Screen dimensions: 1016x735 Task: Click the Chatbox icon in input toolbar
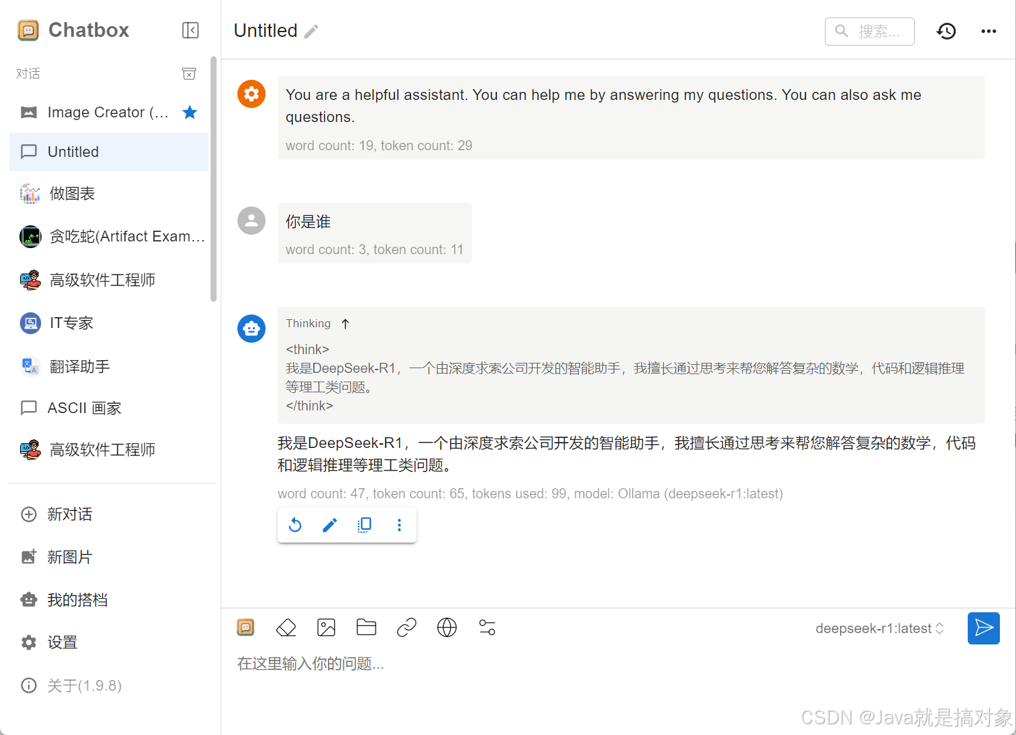(x=246, y=628)
